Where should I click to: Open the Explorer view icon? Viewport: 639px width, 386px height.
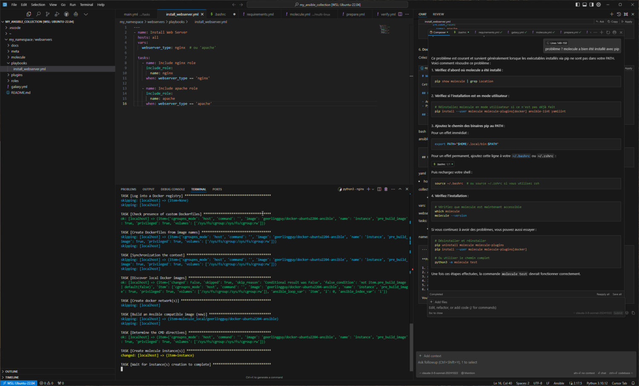coord(29,14)
